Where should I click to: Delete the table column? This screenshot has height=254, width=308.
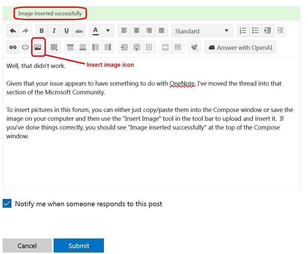click(x=136, y=47)
